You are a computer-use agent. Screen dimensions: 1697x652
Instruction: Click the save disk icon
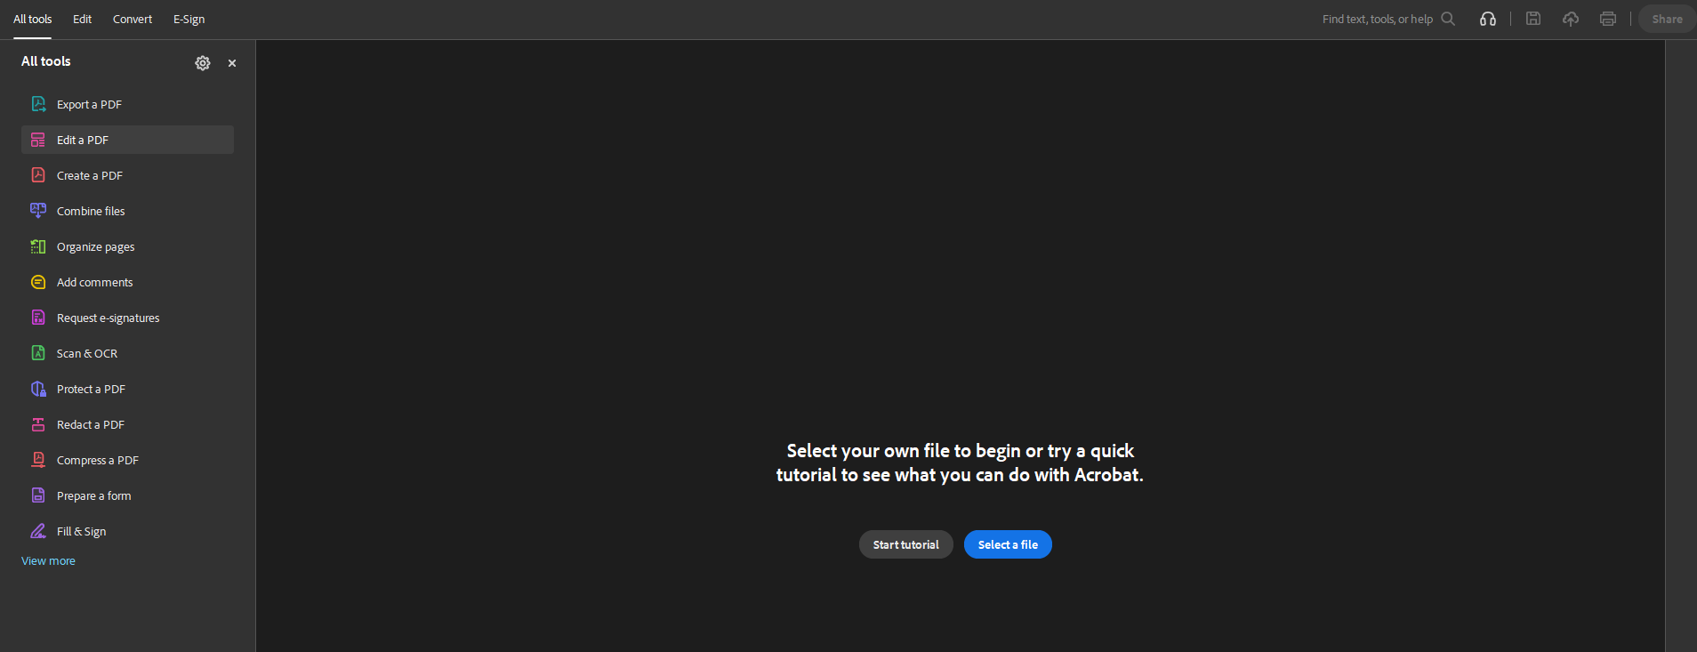[x=1533, y=19]
